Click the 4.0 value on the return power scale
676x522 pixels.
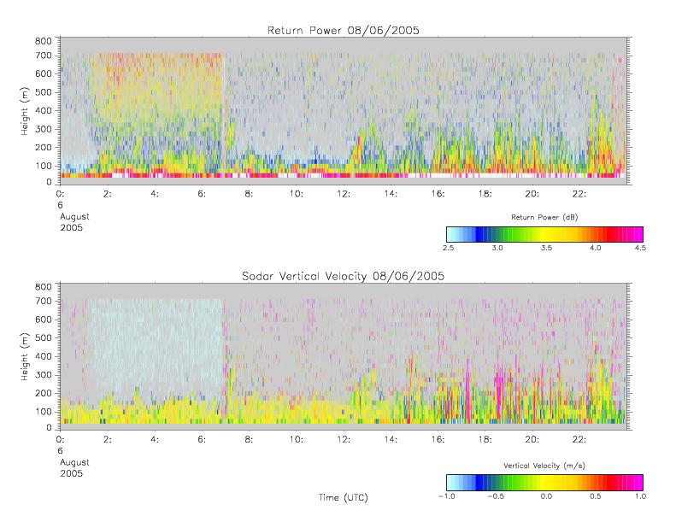(596, 248)
